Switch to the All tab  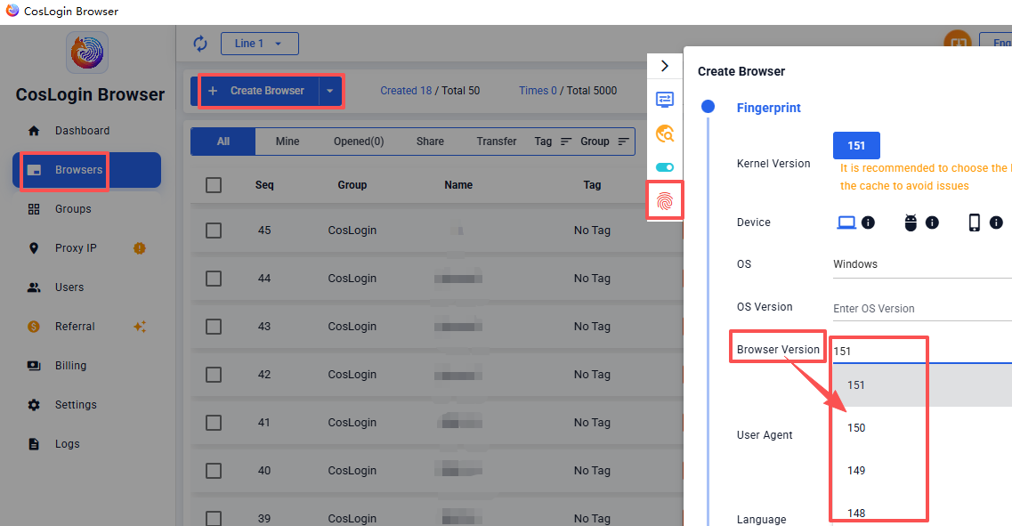tap(223, 142)
